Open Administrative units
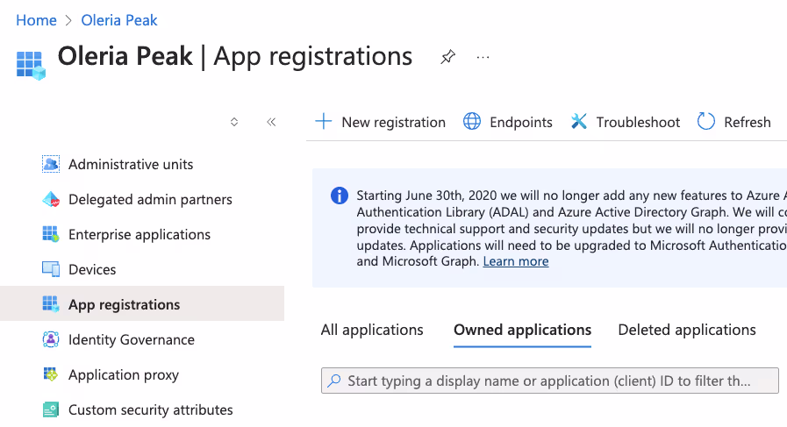Image resolution: width=787 pixels, height=427 pixels. (131, 165)
